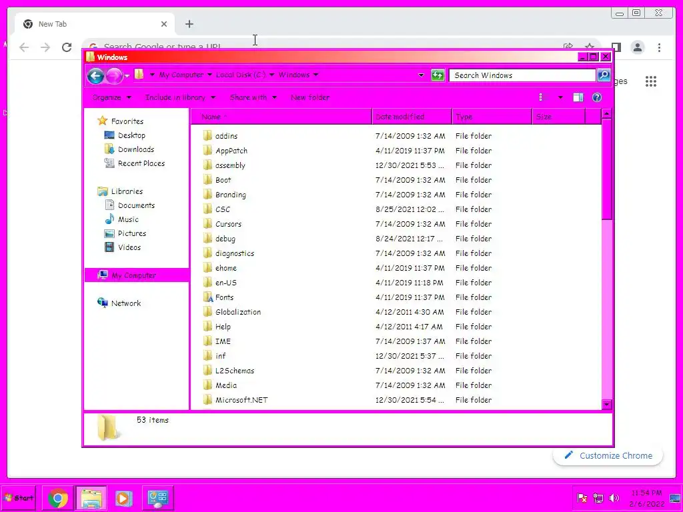The height and width of the screenshot is (512, 683).
Task: Open the Share with dropdown
Action: pyautogui.click(x=253, y=97)
